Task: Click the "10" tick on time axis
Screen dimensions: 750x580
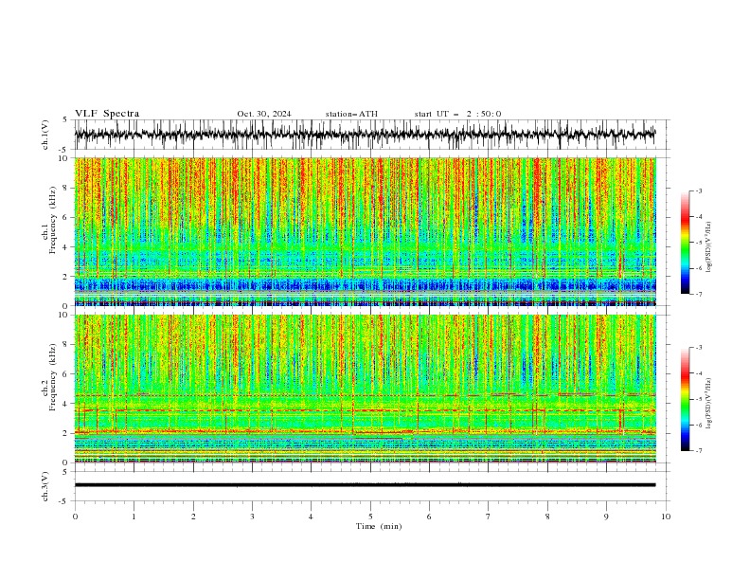Action: pyautogui.click(x=666, y=517)
